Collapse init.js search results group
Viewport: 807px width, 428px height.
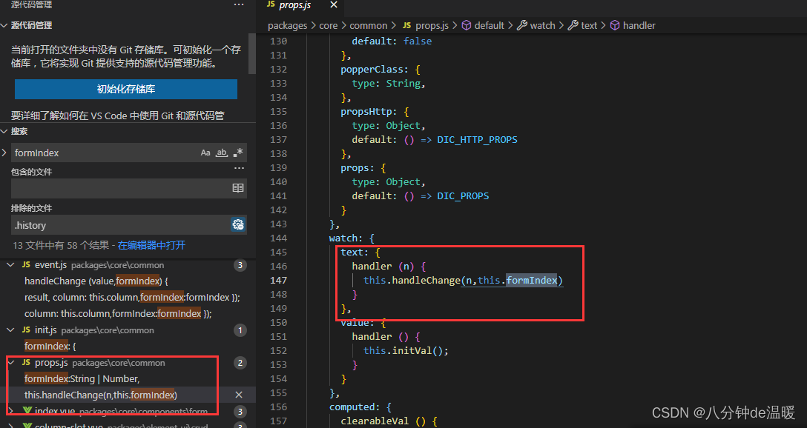[10, 330]
